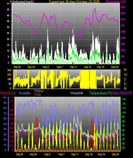Click the "Barometer (.in)" axis title
133x158 pixels.
pos(116,2)
